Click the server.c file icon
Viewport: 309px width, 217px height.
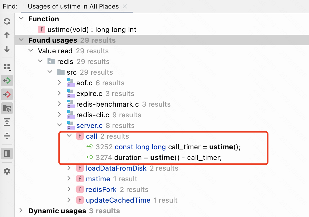click(x=70, y=125)
